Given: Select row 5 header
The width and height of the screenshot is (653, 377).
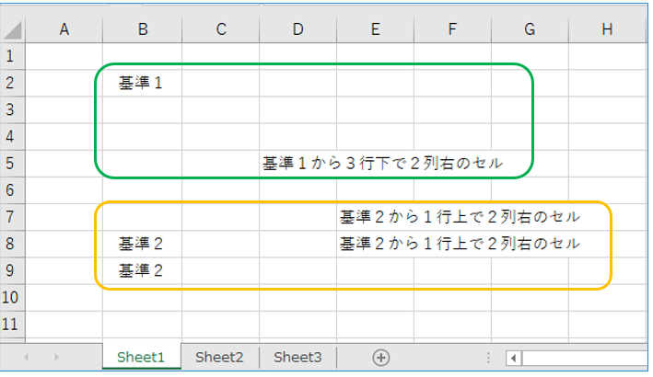Looking at the screenshot, I should (x=10, y=164).
